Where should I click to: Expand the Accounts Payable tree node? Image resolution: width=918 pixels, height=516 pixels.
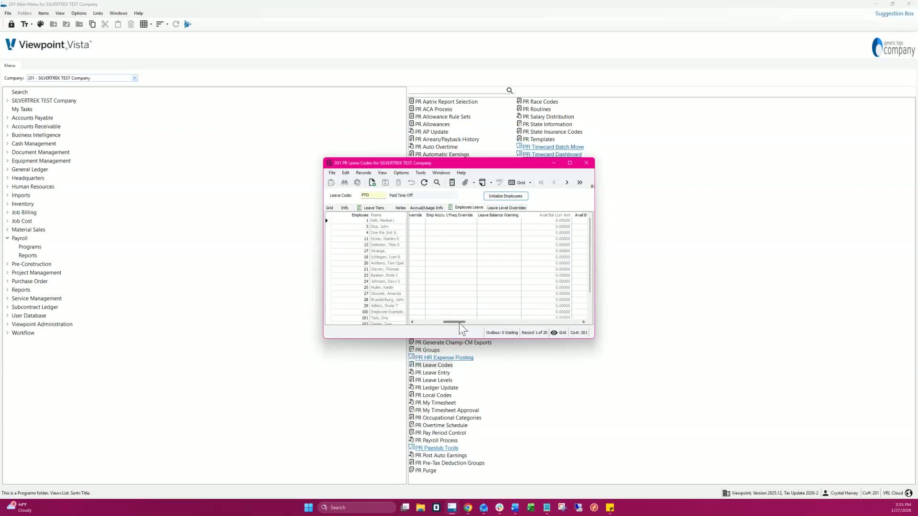pyautogui.click(x=7, y=118)
